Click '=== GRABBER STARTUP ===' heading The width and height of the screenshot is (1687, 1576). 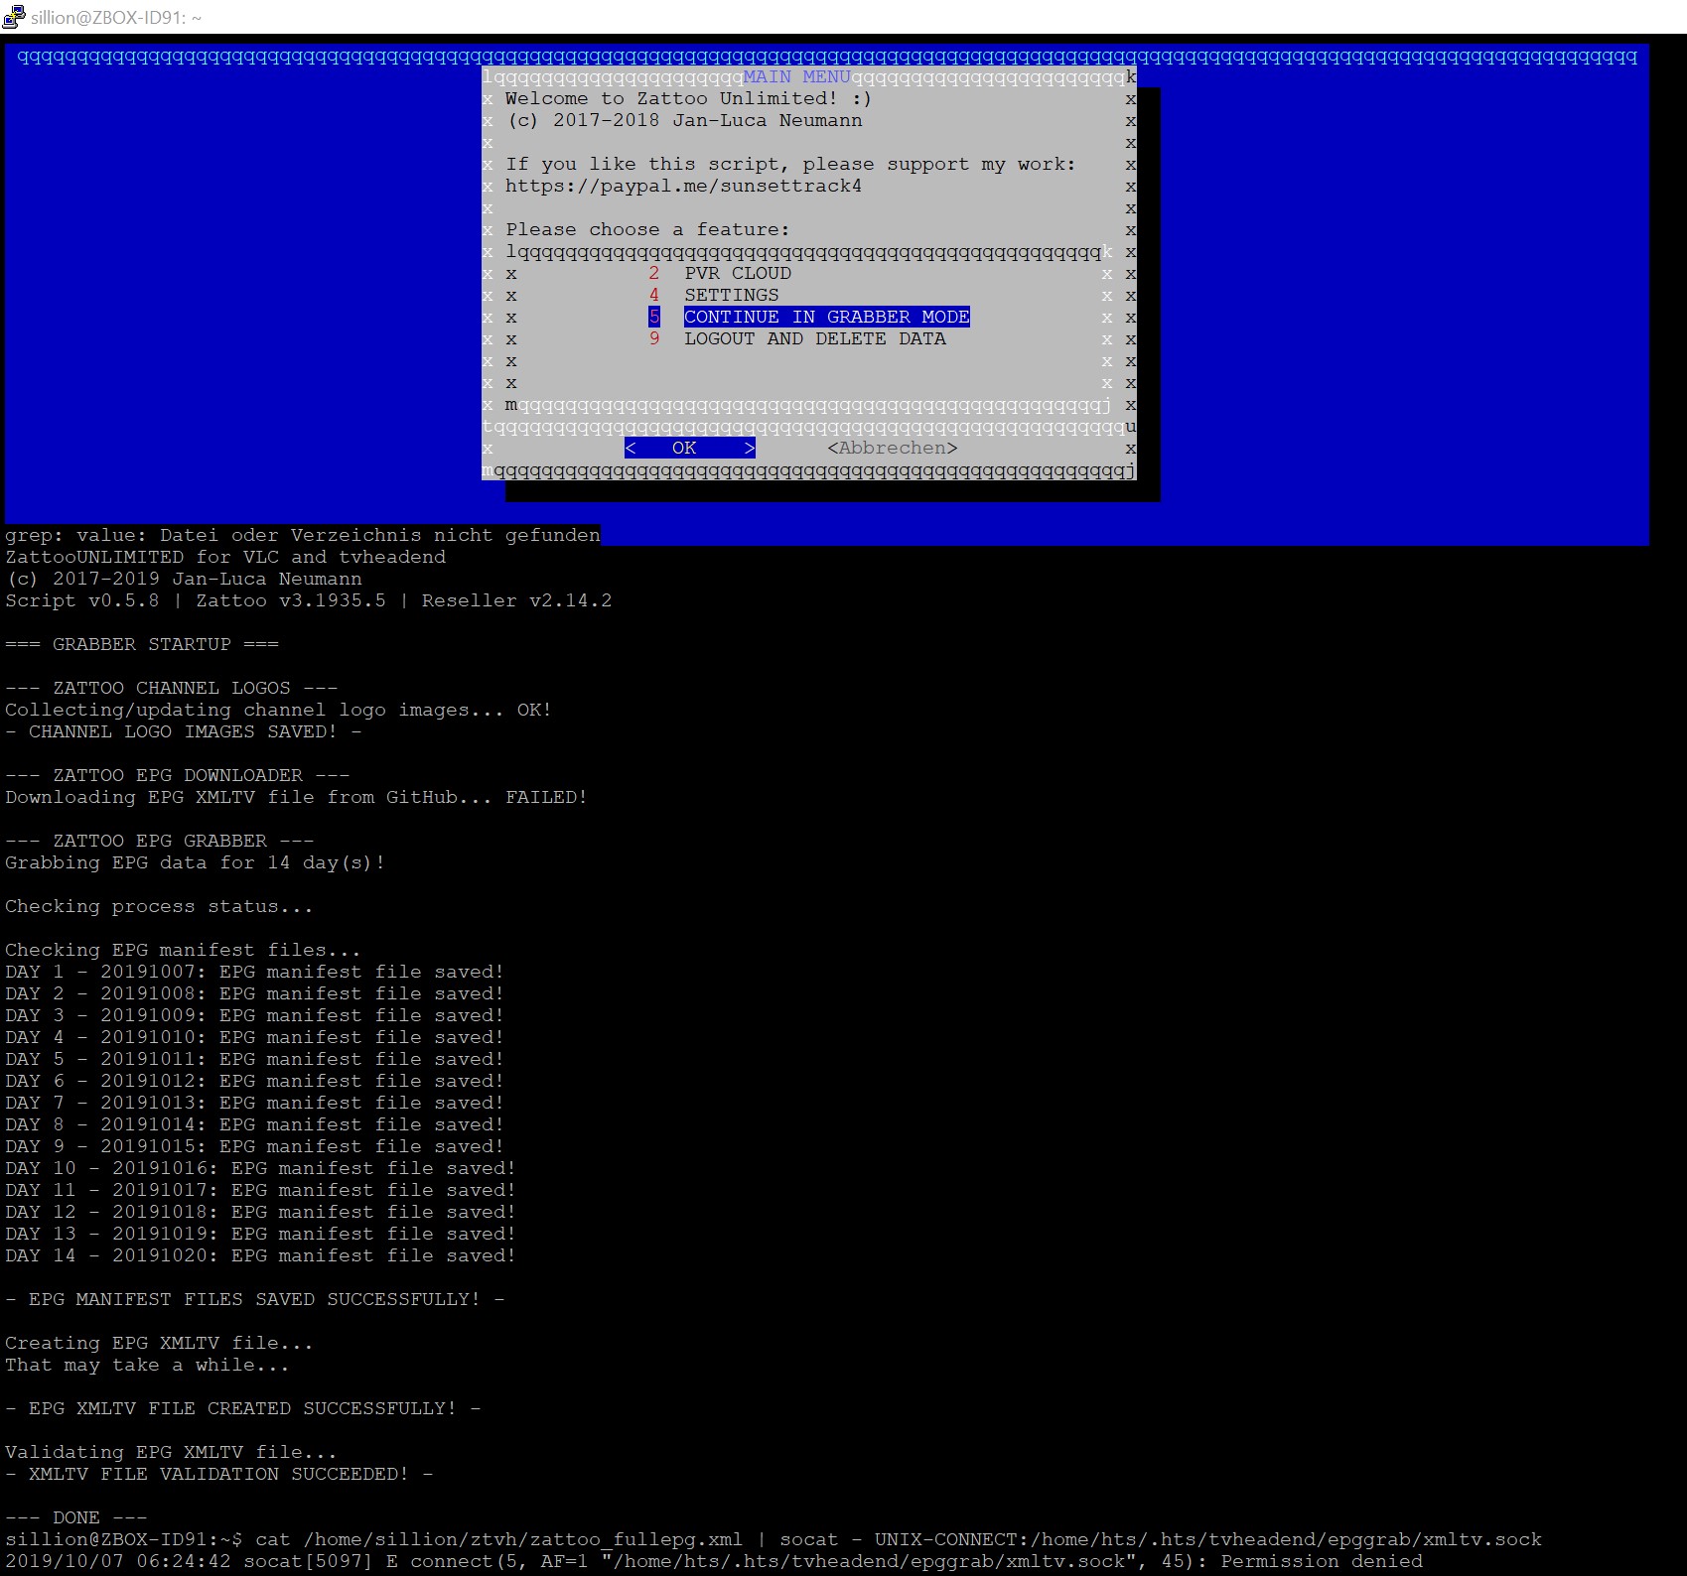[142, 645]
